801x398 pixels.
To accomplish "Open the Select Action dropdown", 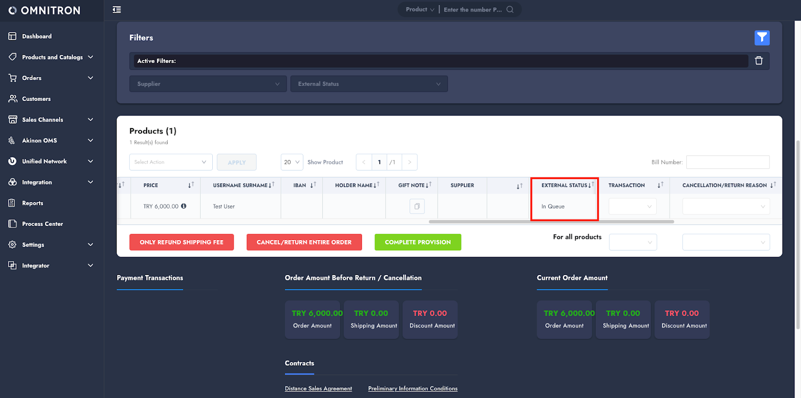I will click(x=171, y=162).
